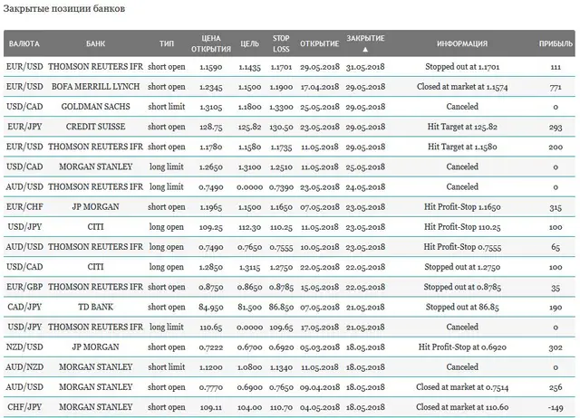Click profit value 256
The image size is (580, 418).
click(x=556, y=387)
